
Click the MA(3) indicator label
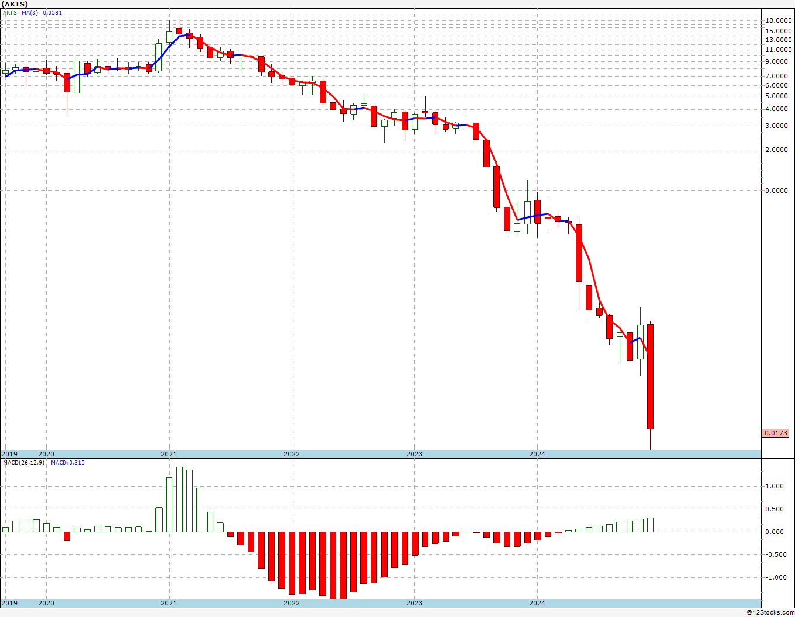[30, 12]
